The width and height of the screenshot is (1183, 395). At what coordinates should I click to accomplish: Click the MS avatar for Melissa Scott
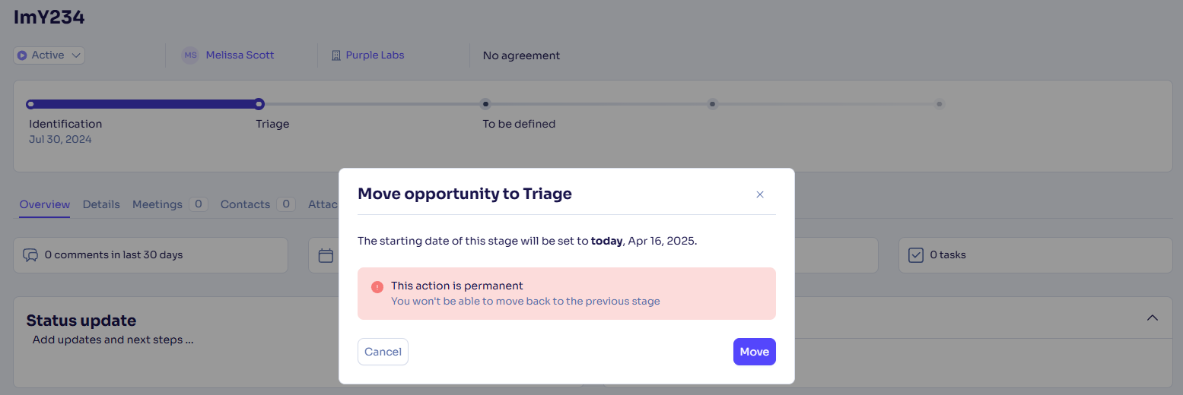tap(190, 55)
